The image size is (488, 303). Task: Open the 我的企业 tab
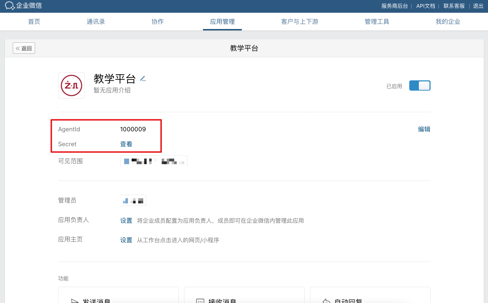tap(448, 22)
